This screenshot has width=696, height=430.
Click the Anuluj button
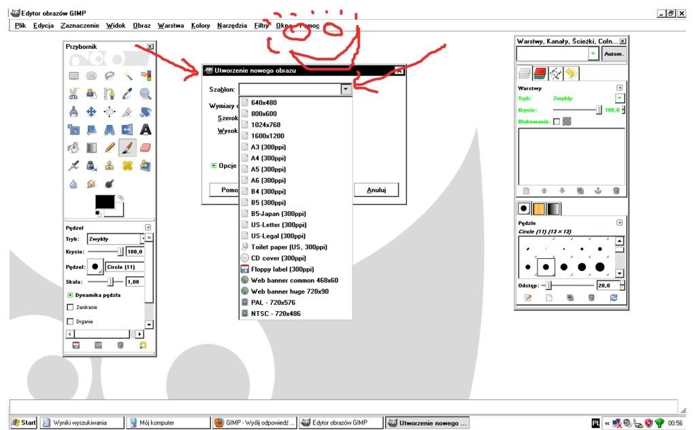coord(376,190)
